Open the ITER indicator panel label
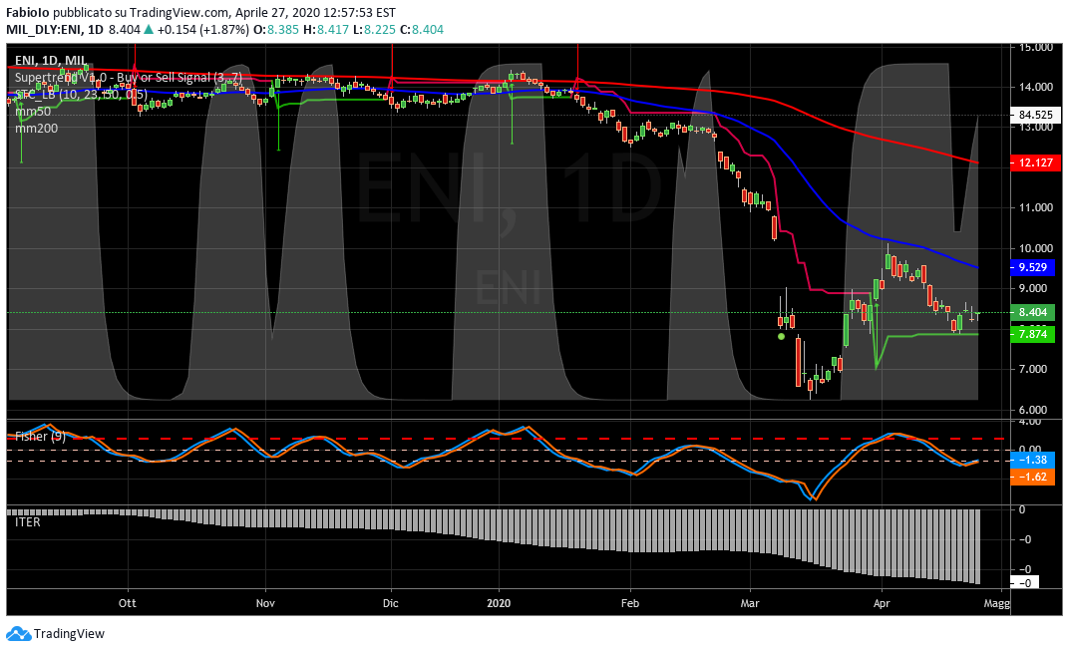 (x=28, y=519)
